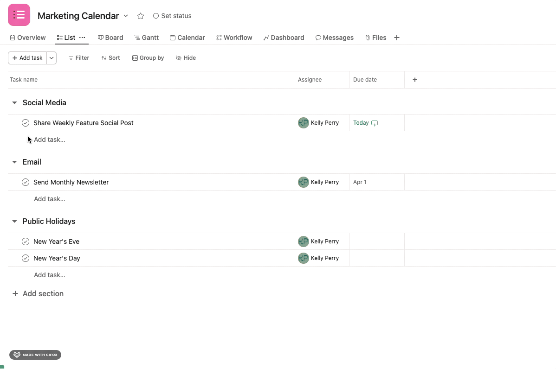Click Add task under Public Holidays

[x=49, y=275]
